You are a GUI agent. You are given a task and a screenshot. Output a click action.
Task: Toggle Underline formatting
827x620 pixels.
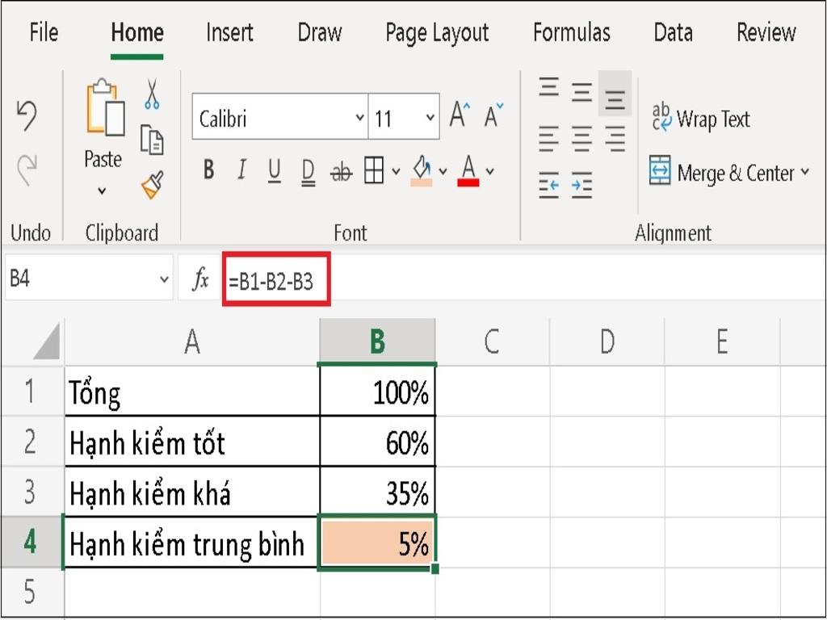[x=274, y=170]
